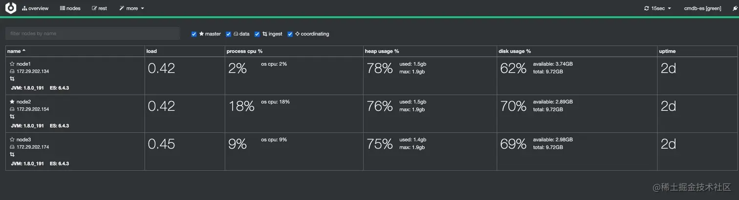The image size is (739, 200).
Task: Click the Cerebro hexagon logo
Action: point(11,8)
